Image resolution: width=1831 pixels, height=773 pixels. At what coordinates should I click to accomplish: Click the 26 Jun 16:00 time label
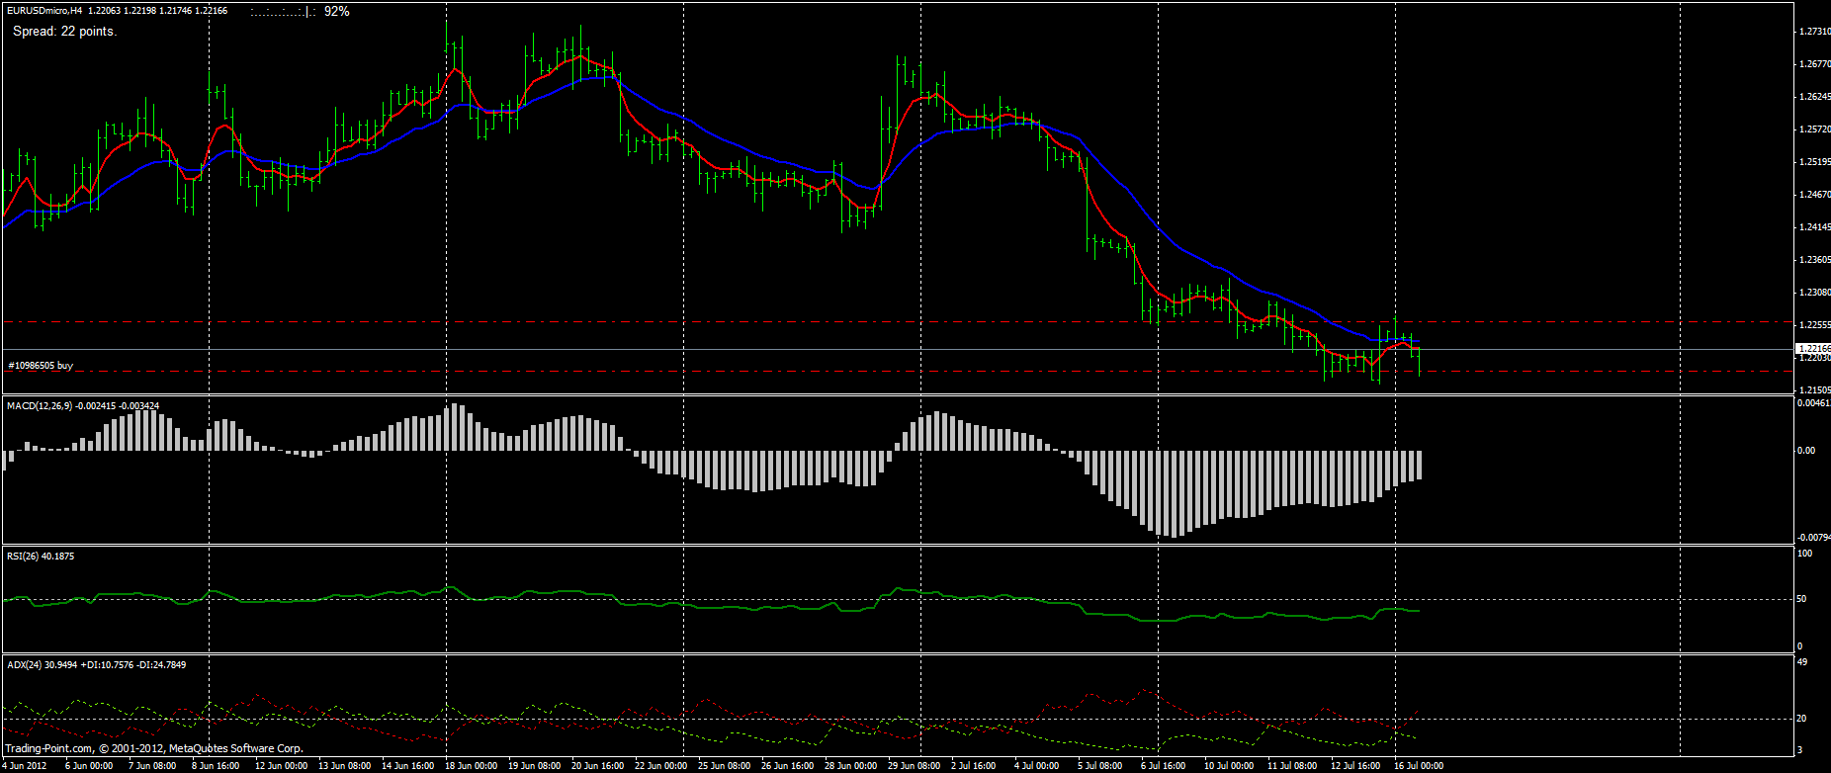point(787,766)
